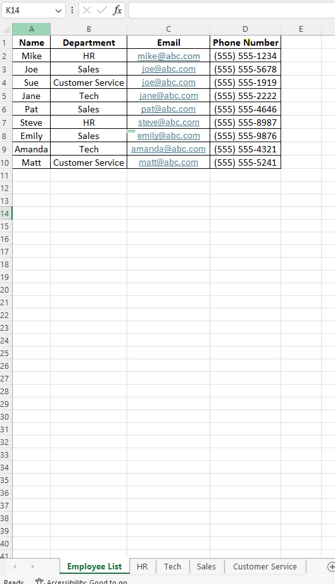Open the amanda@abc.com email link

click(x=168, y=149)
